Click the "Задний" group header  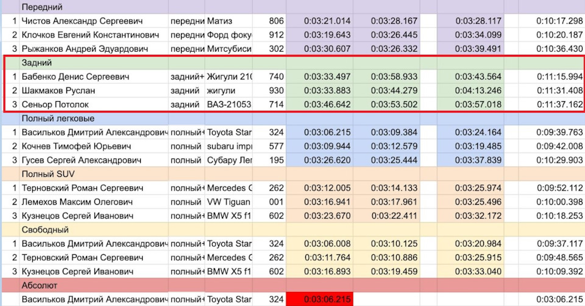click(37, 63)
